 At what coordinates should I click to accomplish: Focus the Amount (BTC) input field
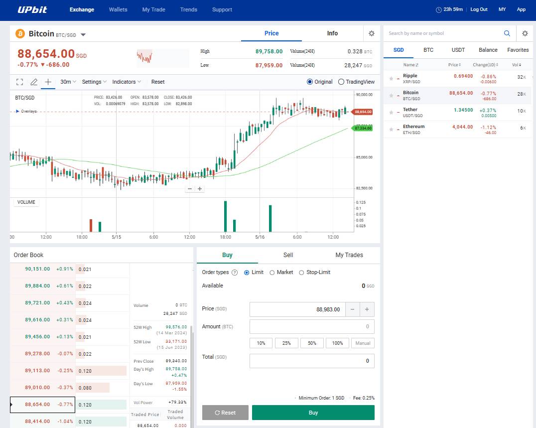click(x=312, y=326)
